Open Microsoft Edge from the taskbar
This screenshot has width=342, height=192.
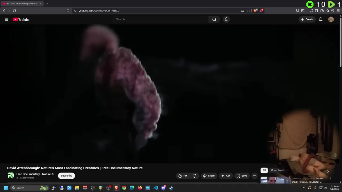132,188
